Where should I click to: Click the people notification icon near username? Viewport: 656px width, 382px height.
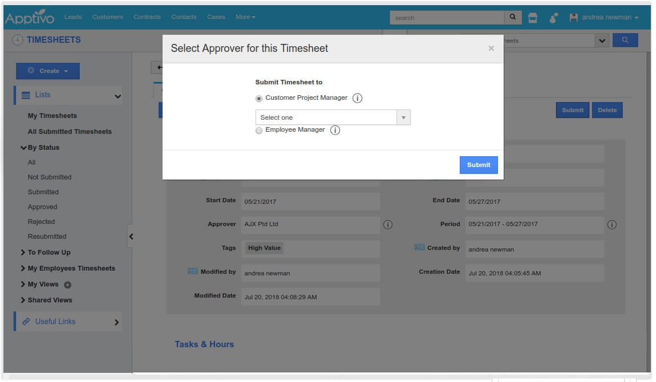click(x=553, y=18)
